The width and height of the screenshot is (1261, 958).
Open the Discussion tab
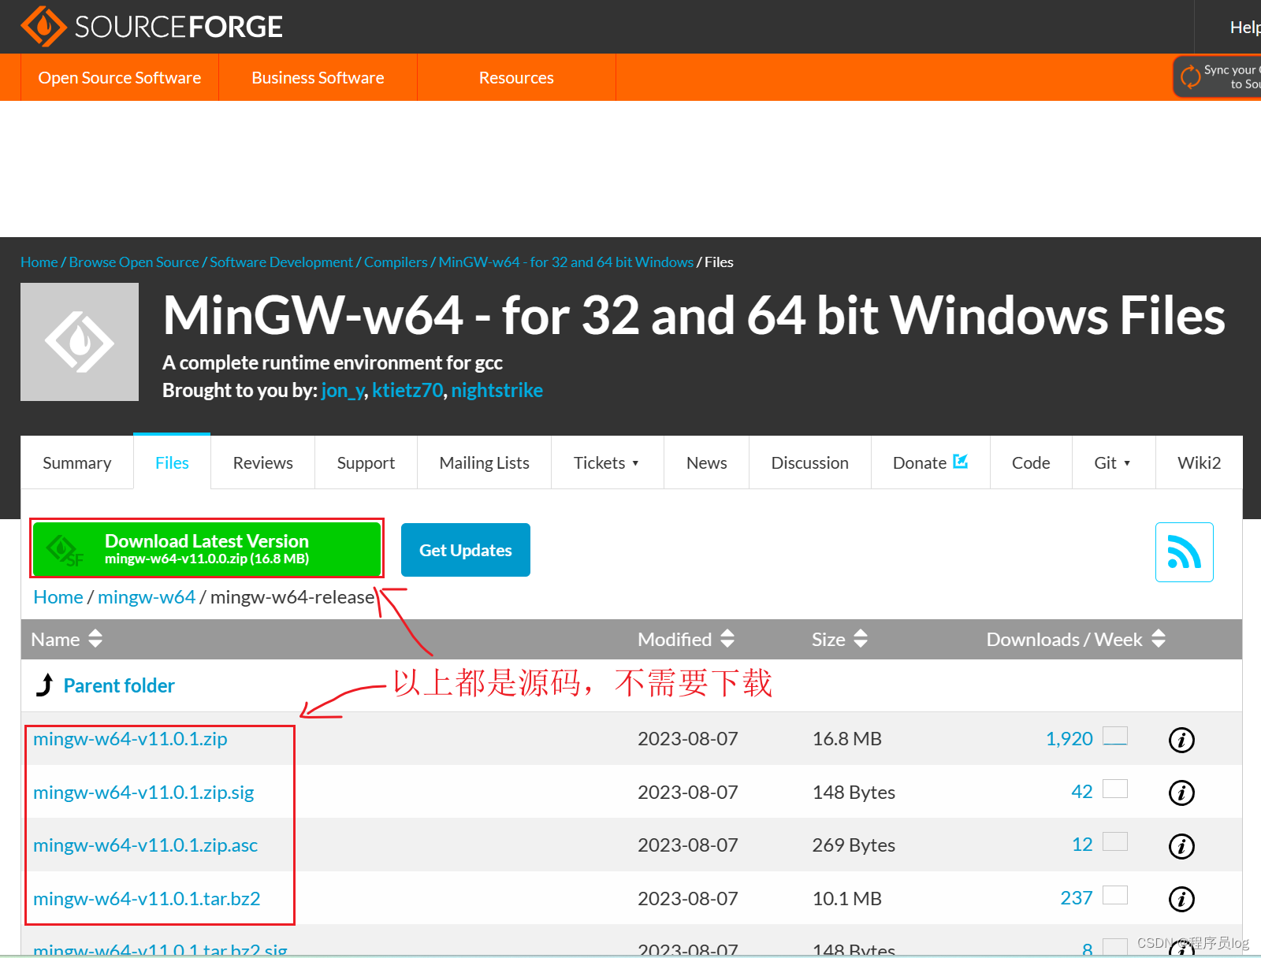click(x=809, y=462)
